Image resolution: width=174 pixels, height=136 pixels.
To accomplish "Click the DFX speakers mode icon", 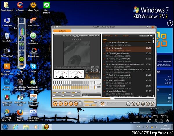I will (21, 44).
